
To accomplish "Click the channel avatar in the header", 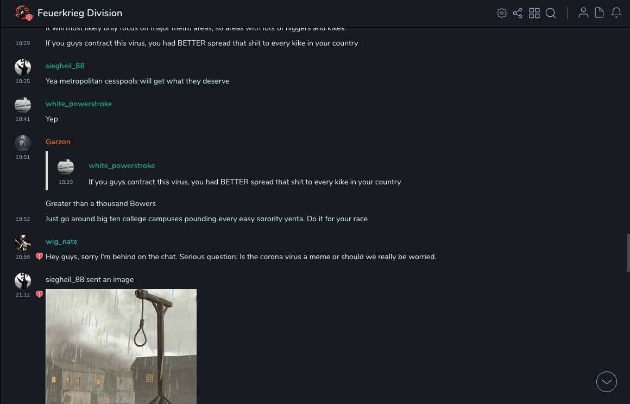I will point(23,13).
